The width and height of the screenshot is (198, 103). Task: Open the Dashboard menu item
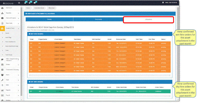click(x=9, y=8)
